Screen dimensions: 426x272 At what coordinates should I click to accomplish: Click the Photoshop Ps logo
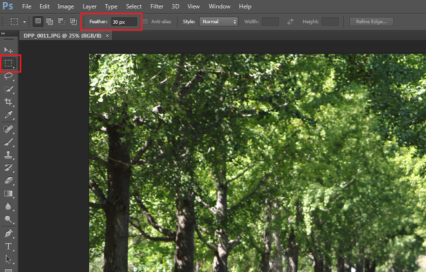[x=8, y=6]
